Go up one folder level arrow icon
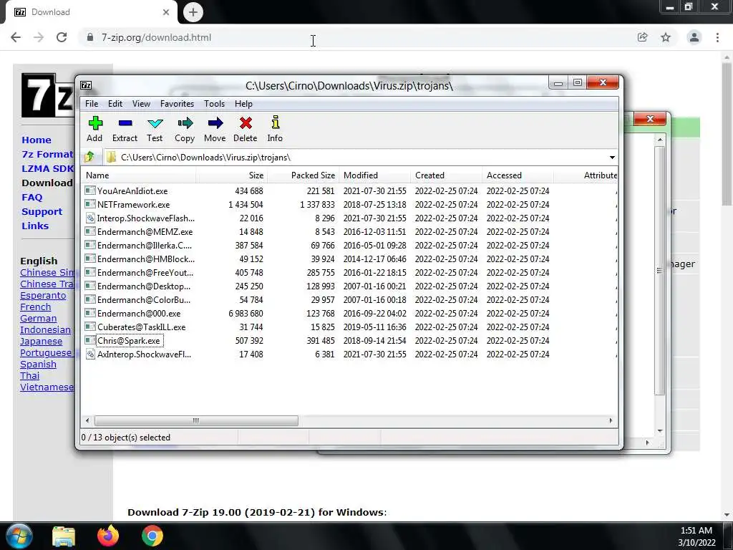Image resolution: width=733 pixels, height=550 pixels. 89,157
